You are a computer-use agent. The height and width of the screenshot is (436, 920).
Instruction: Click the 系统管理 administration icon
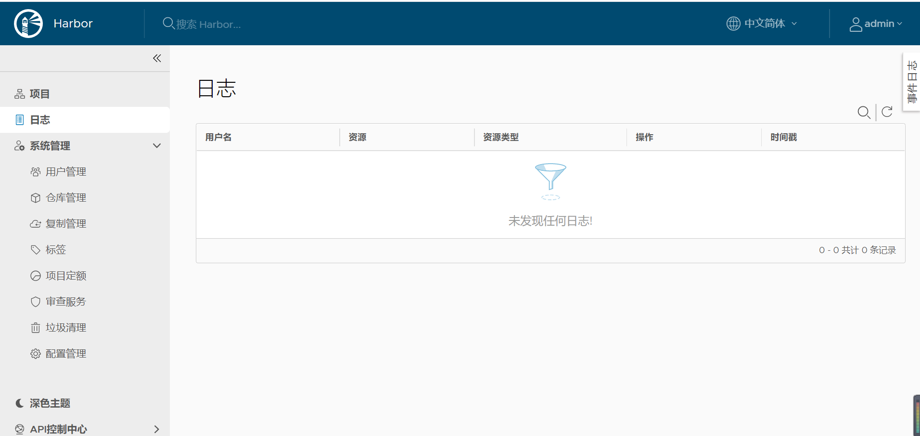coord(20,146)
